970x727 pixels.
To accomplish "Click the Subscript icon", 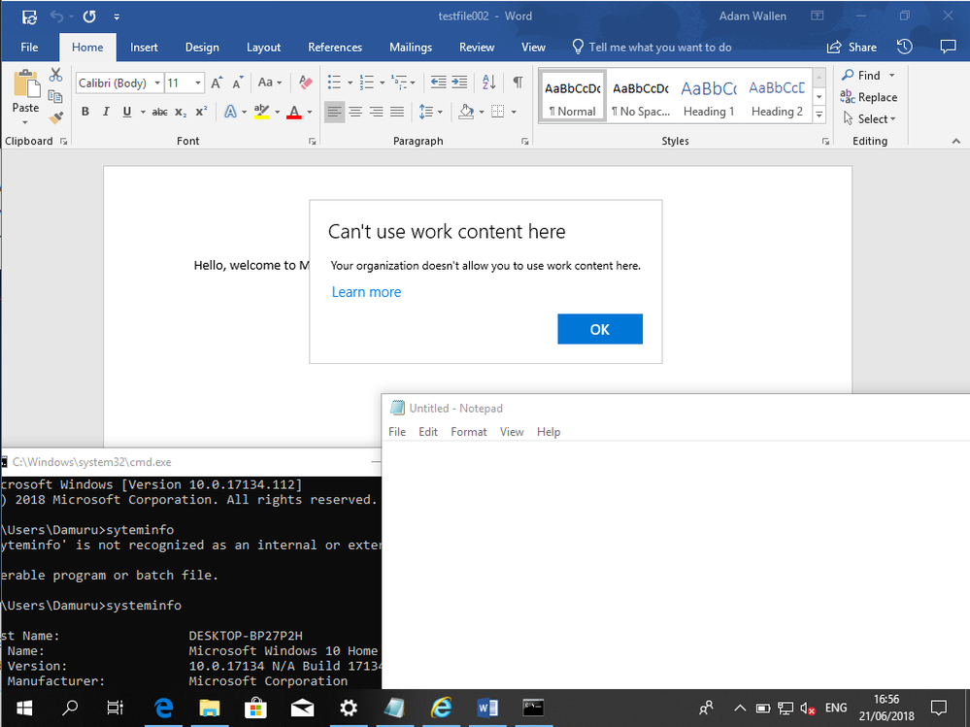I will pos(181,112).
